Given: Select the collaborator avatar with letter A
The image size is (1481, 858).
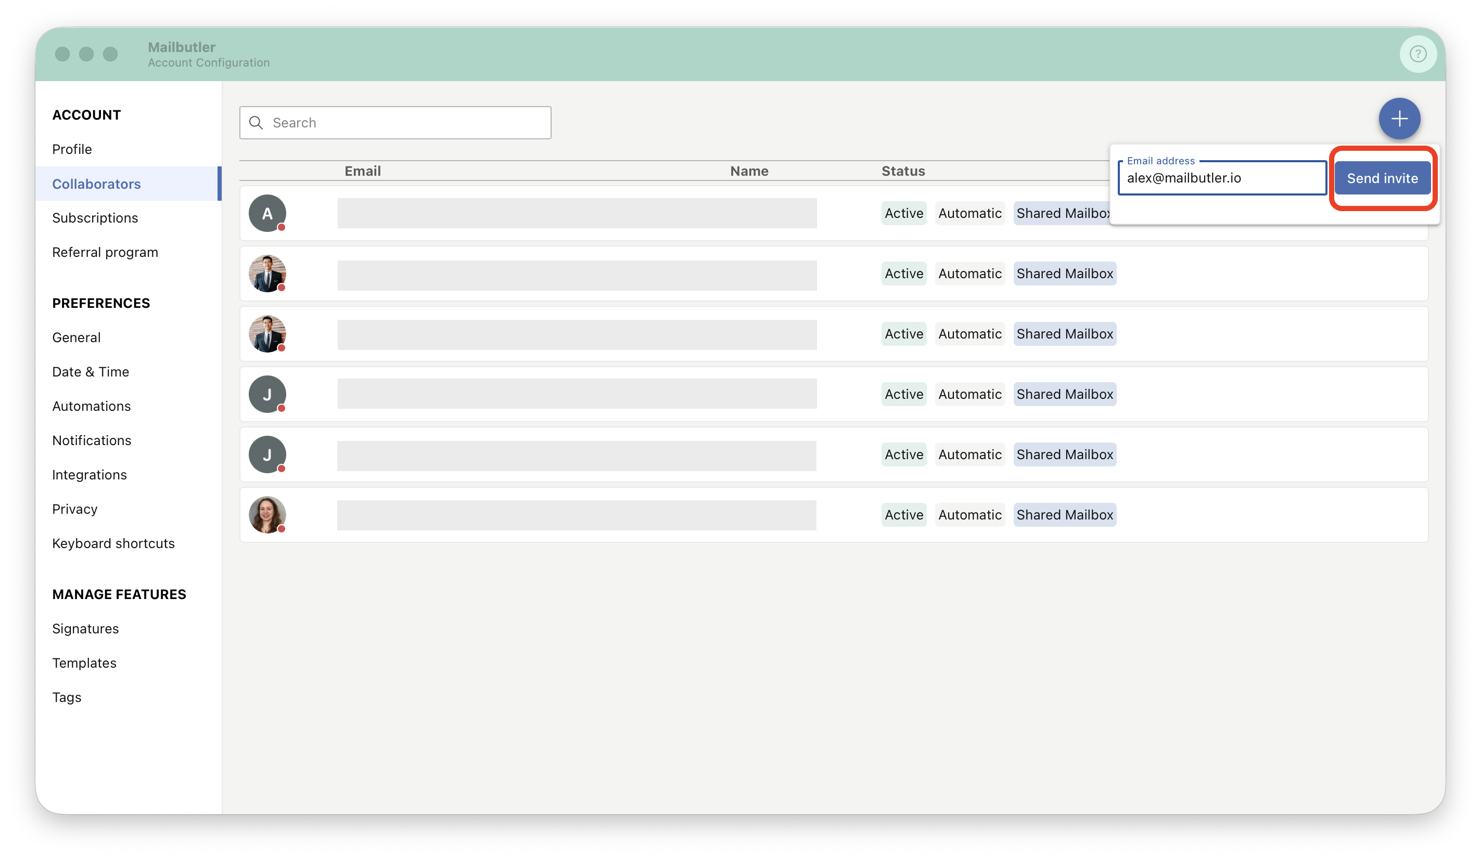Looking at the screenshot, I should tap(267, 213).
